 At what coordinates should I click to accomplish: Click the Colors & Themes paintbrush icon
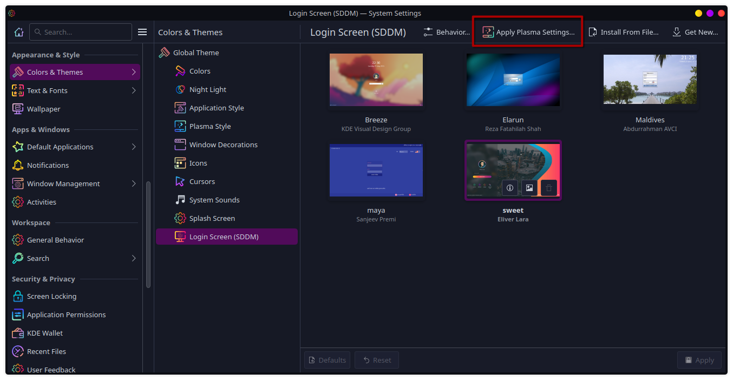[x=18, y=72]
